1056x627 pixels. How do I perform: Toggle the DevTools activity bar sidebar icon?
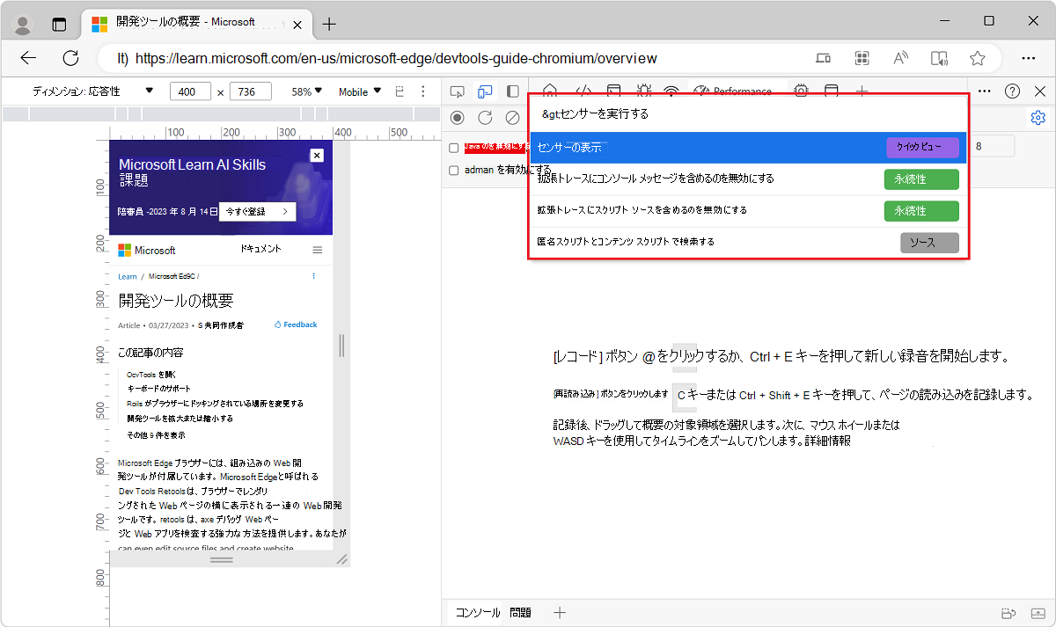click(513, 91)
